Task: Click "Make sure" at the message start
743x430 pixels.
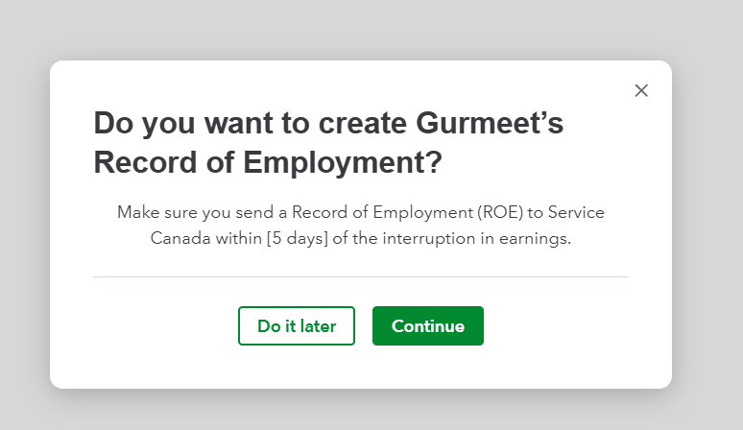Action: tap(154, 212)
